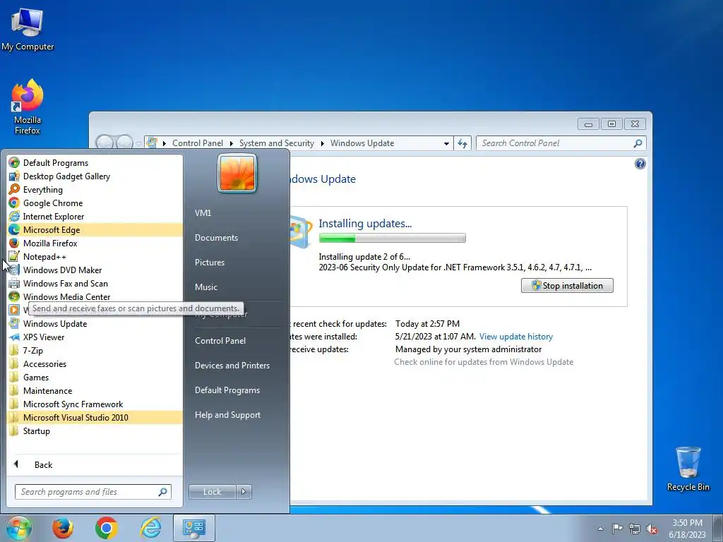Launch Notepad++ from the Start menu
This screenshot has height=542, width=723.
click(x=95, y=256)
